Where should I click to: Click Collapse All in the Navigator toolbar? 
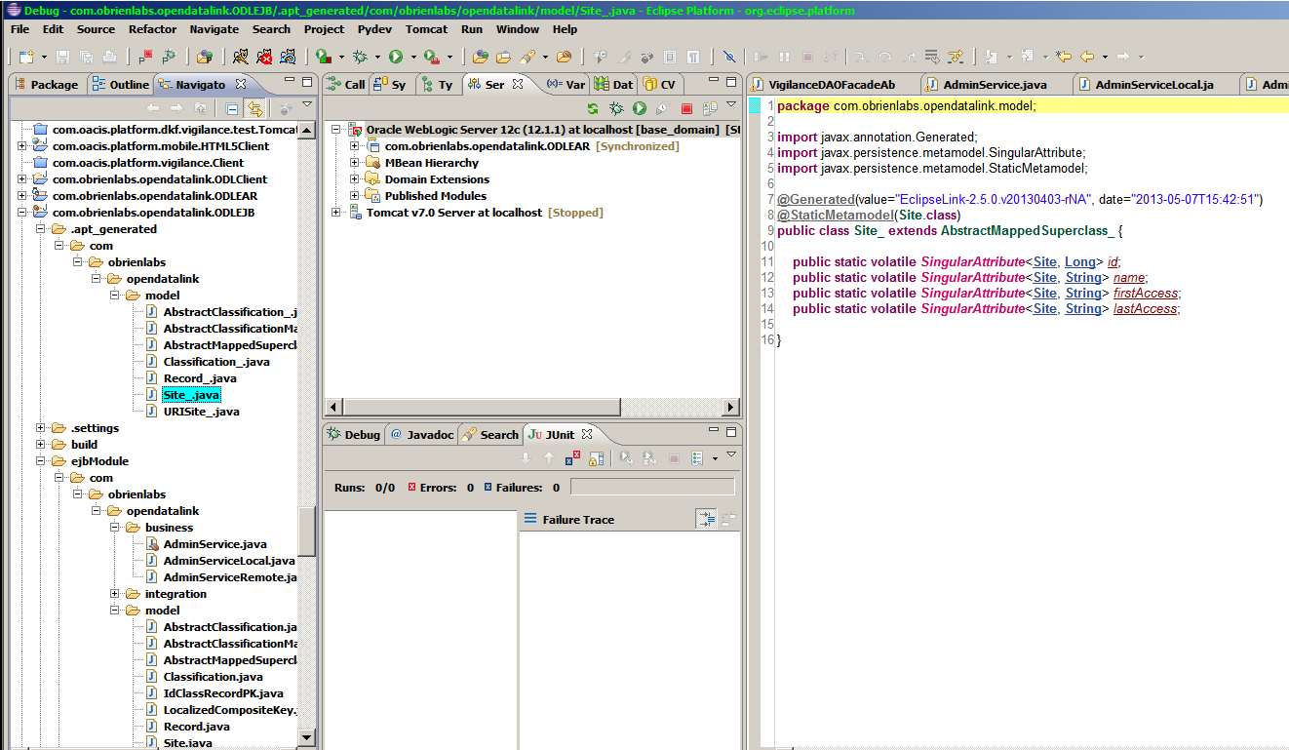231,108
